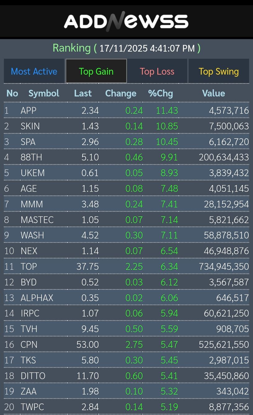The width and height of the screenshot is (253, 415).
Task: Select the DITTO stock symbol
Action: point(33,376)
